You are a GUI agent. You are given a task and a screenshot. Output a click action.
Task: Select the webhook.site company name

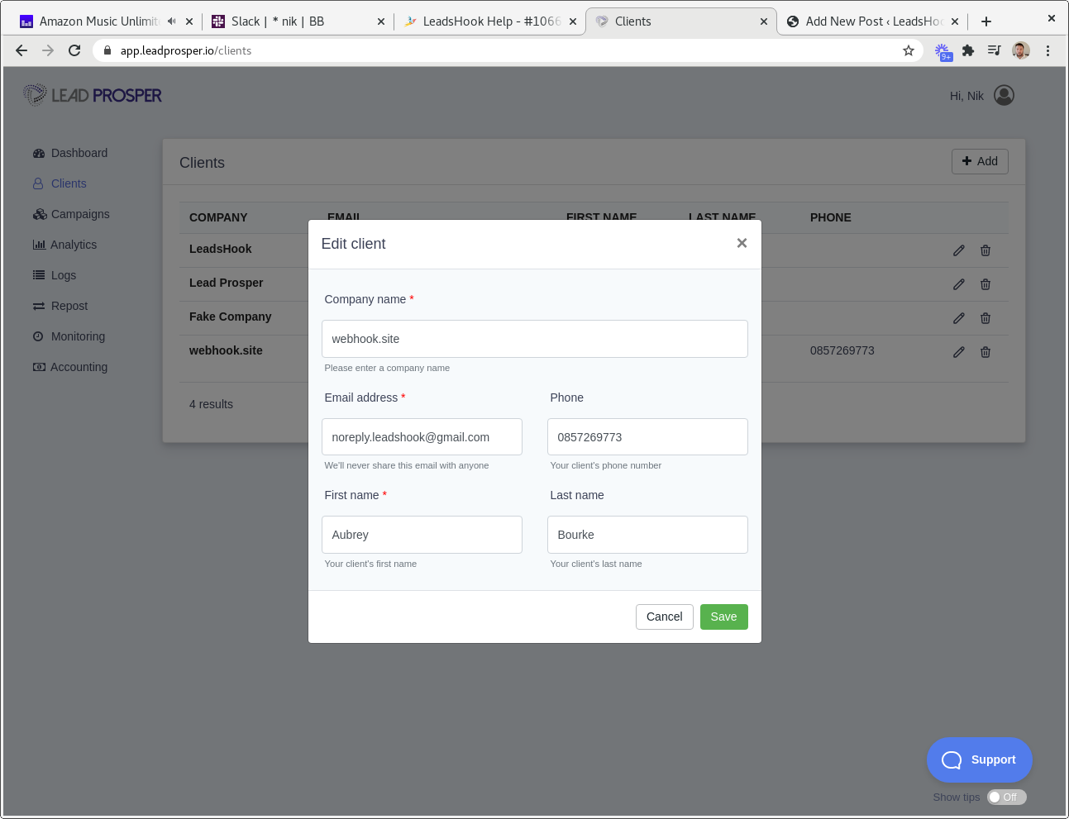click(x=226, y=350)
